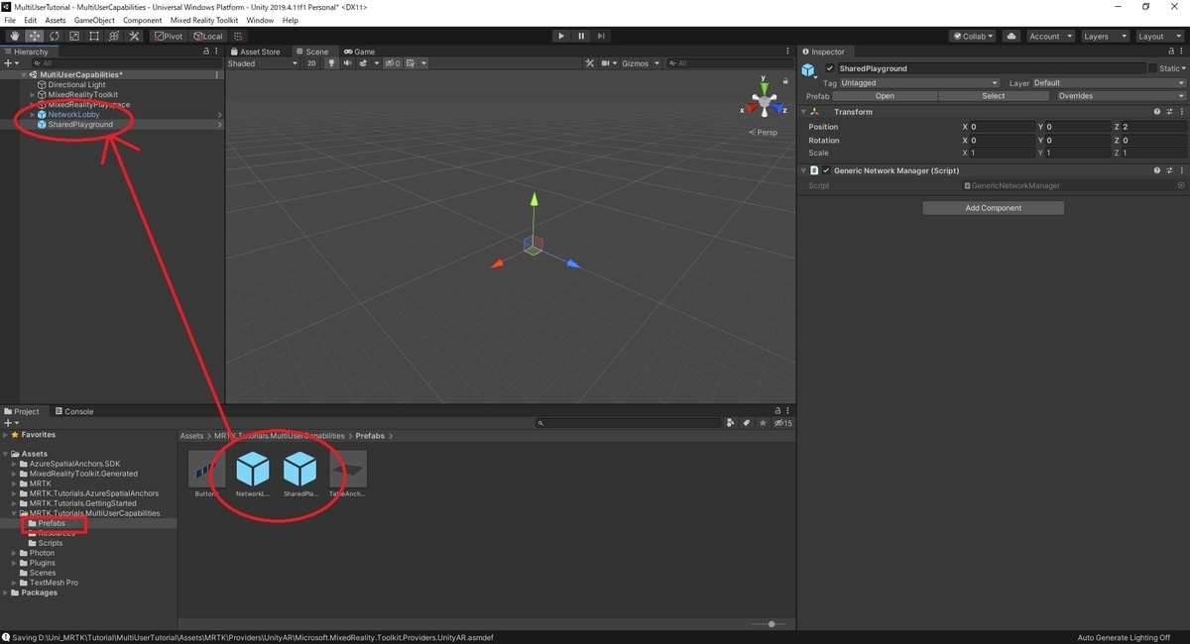Click Position Z input field

[x=1153, y=127]
